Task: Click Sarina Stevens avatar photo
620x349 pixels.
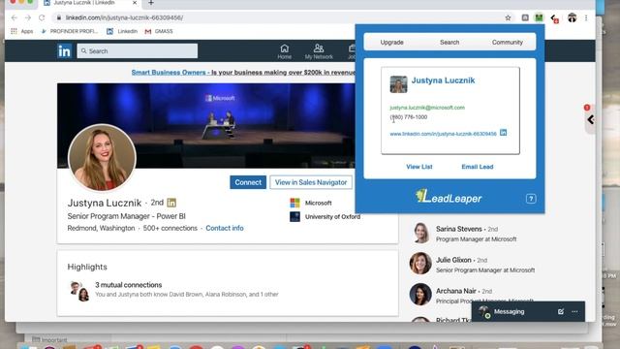Action: coord(420,233)
